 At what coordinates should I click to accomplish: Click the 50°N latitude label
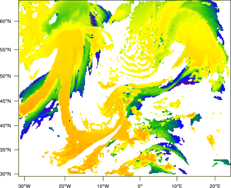(x=5, y=76)
